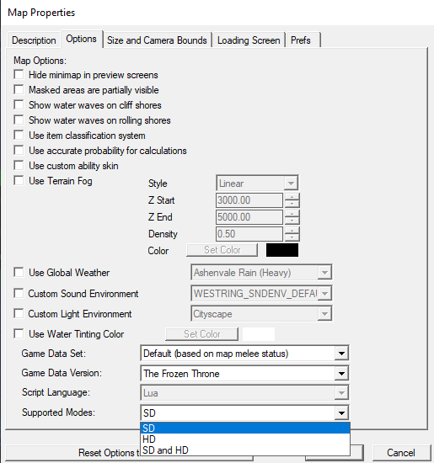434x463 pixels.
Task: Increase Z End with up arrow
Action: [x=292, y=214]
